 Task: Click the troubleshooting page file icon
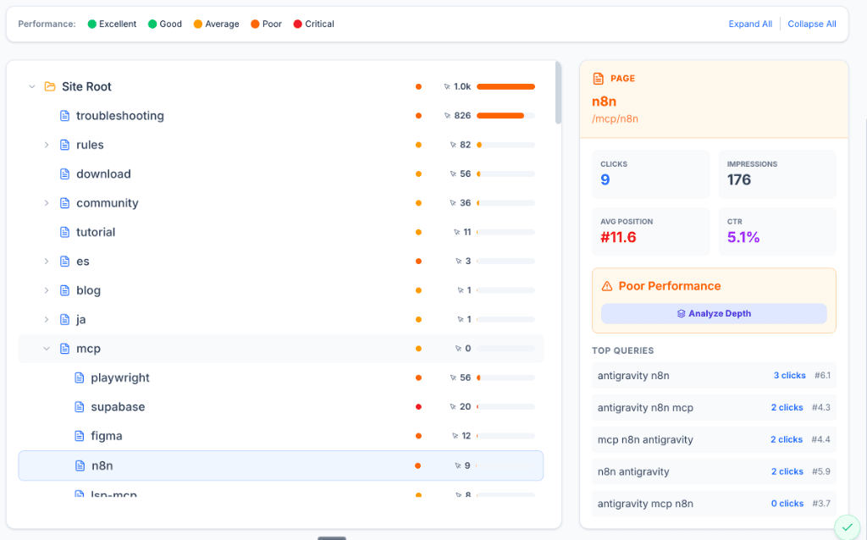pyautogui.click(x=64, y=116)
